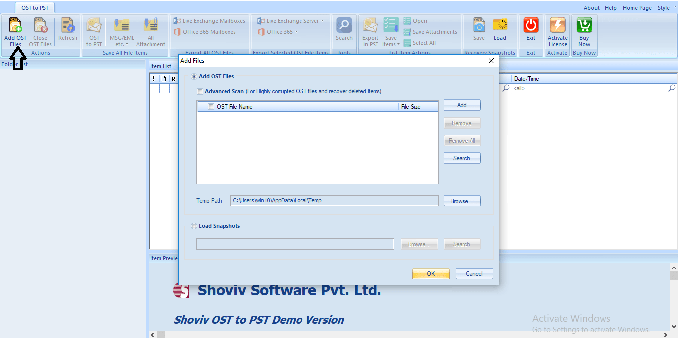The height and width of the screenshot is (338, 678).
Task: Click Cancel in Add Files dialog
Action: click(x=474, y=274)
